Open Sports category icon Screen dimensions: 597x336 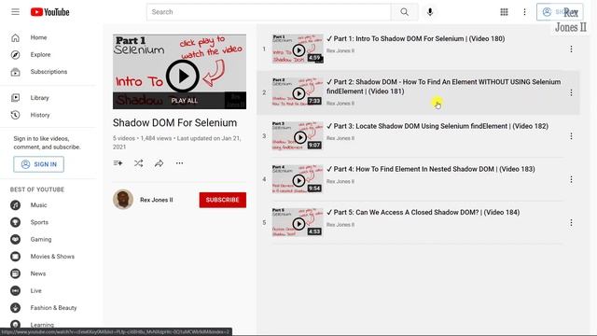click(x=15, y=222)
